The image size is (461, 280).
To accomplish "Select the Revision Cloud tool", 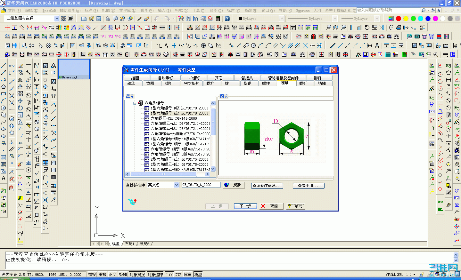I will pyautogui.click(x=4, y=115).
